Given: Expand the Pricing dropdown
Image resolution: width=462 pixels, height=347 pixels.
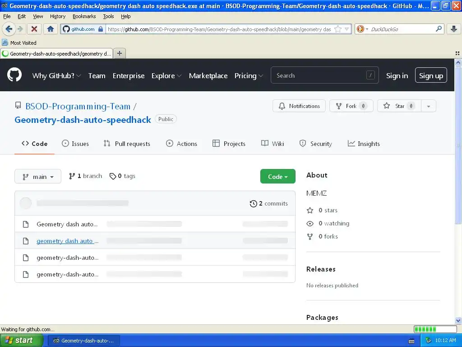Looking at the screenshot, I should (249, 76).
